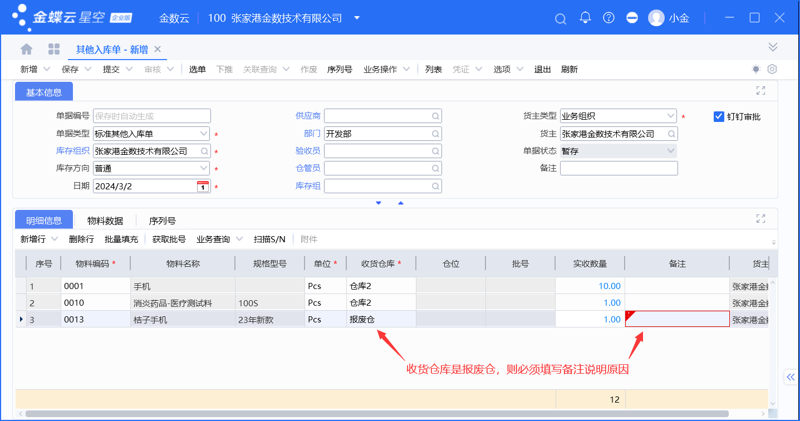Search the 货主 lookup icon

[x=671, y=134]
